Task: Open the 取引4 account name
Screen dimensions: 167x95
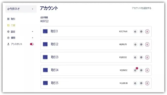Action: (54, 70)
